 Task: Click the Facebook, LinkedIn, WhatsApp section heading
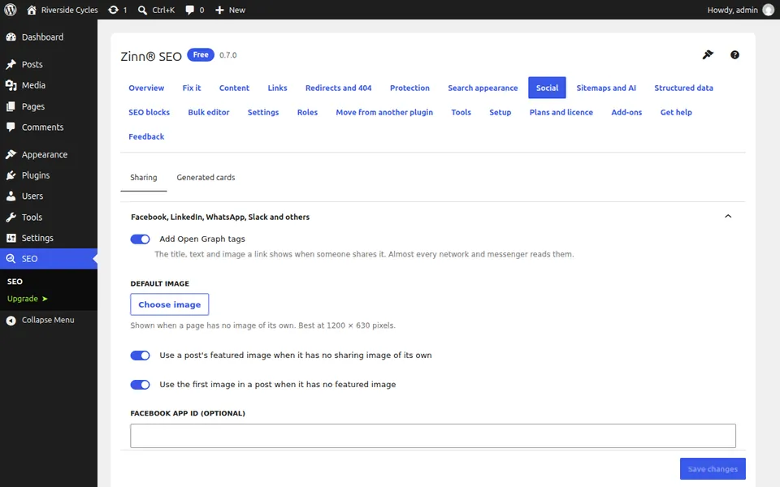pos(220,218)
